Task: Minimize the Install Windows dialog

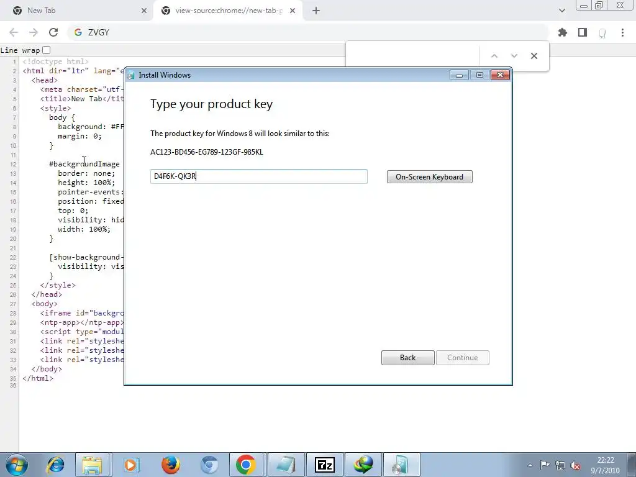Action: tap(459, 75)
